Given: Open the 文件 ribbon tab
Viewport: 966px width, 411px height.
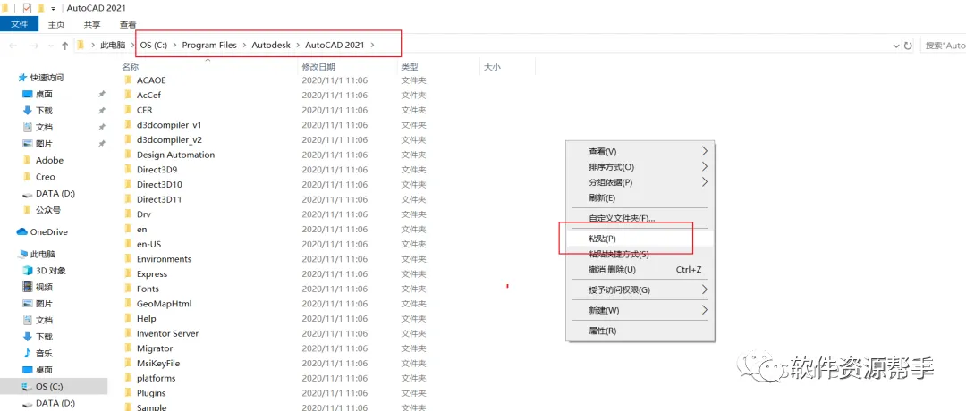Looking at the screenshot, I should [19, 25].
